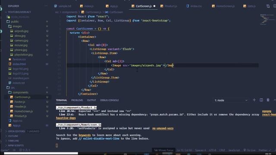Split the terminal pane
Image resolution: width=276 pixels, height=155 pixels.
point(261,100)
